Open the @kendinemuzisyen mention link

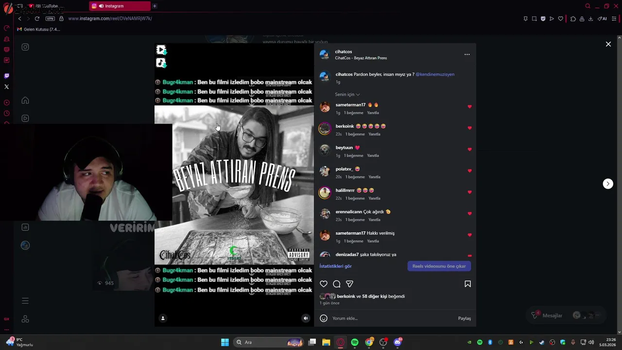[x=435, y=74]
